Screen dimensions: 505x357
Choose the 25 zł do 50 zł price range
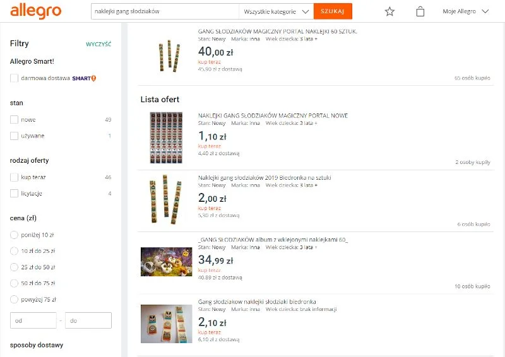tap(14, 267)
